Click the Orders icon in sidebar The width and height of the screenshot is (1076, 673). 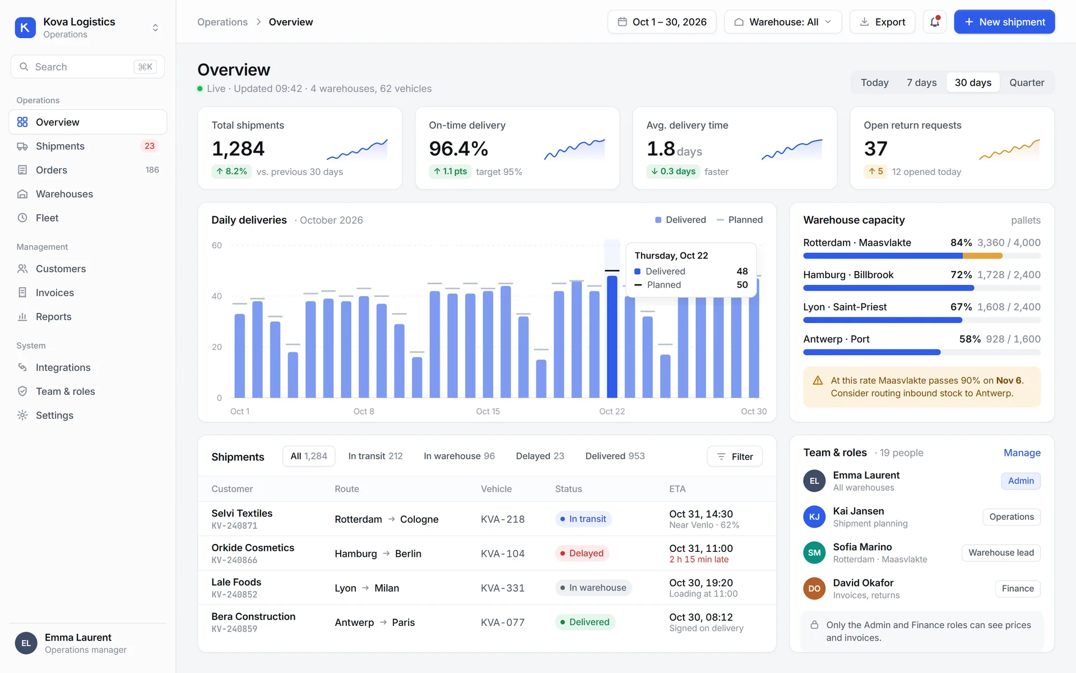point(22,170)
